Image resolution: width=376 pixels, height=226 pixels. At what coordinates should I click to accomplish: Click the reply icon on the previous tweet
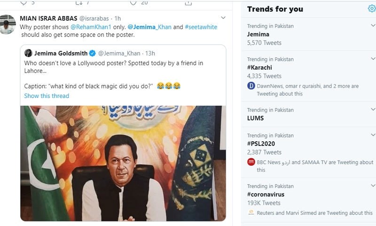point(23,3)
